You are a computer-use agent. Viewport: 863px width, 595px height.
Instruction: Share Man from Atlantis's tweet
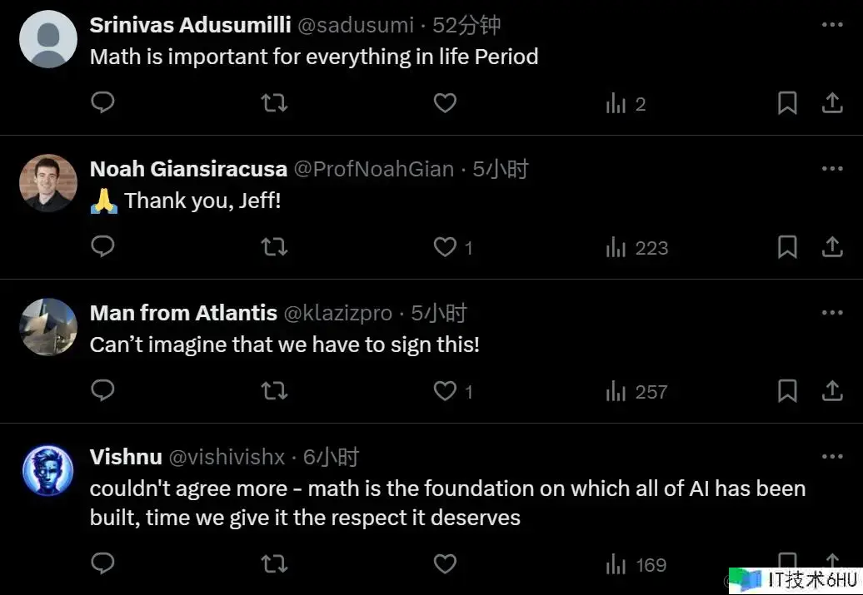[832, 391]
